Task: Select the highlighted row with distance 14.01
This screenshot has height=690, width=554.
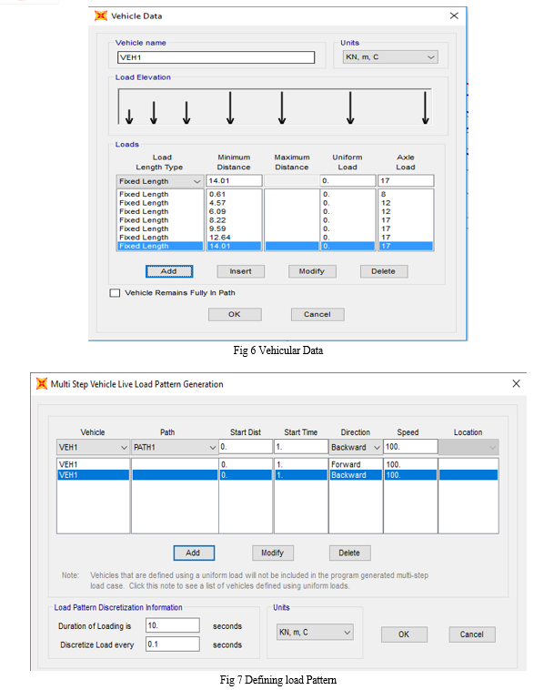Action: [275, 246]
